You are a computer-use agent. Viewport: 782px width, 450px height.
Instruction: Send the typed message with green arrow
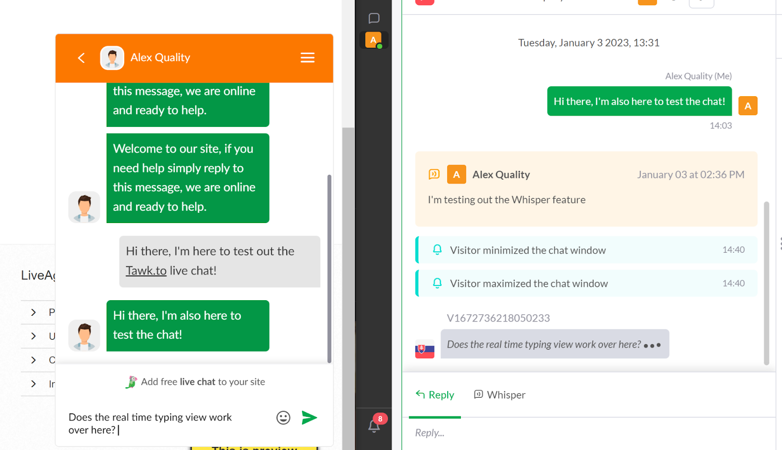pyautogui.click(x=309, y=418)
